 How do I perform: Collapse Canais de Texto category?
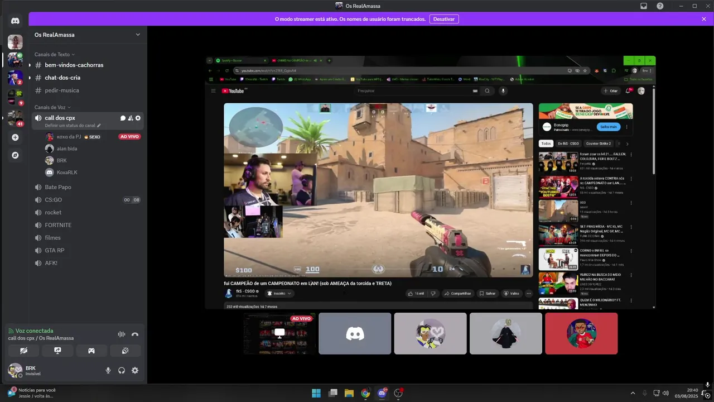coord(54,55)
